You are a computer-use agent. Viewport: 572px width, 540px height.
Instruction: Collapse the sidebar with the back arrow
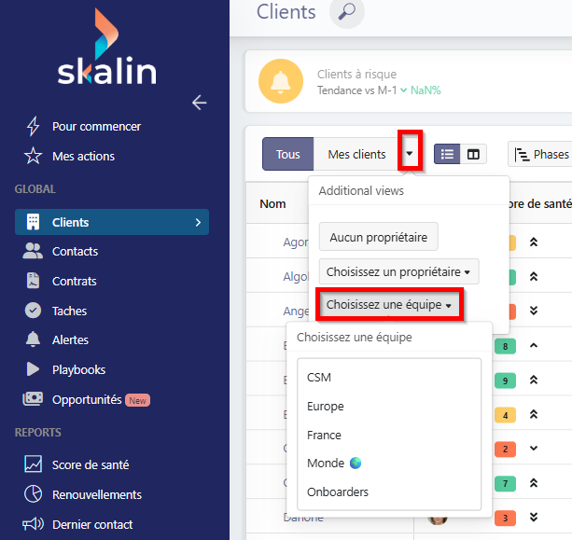pos(199,103)
